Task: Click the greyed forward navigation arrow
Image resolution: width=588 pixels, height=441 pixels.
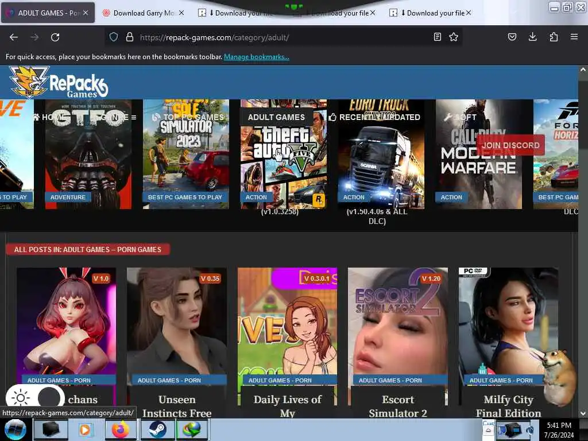Action: click(x=34, y=37)
